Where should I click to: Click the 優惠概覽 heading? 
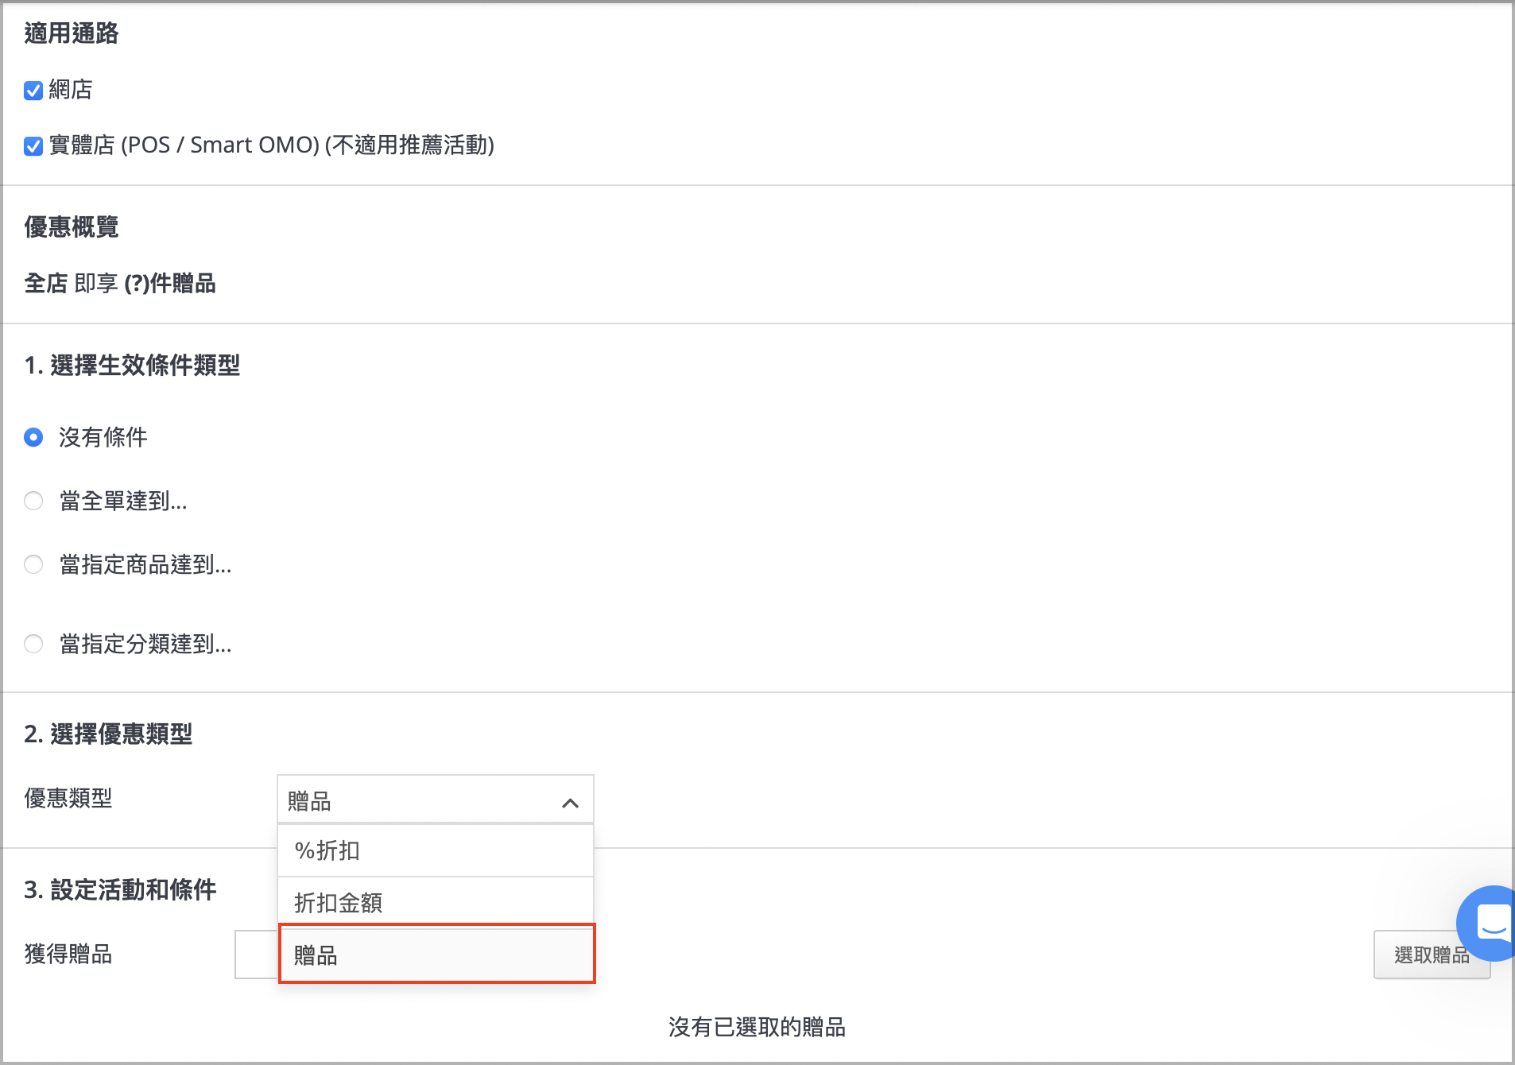(72, 227)
